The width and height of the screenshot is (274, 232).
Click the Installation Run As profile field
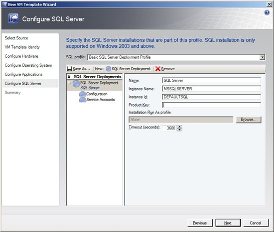[181, 119]
